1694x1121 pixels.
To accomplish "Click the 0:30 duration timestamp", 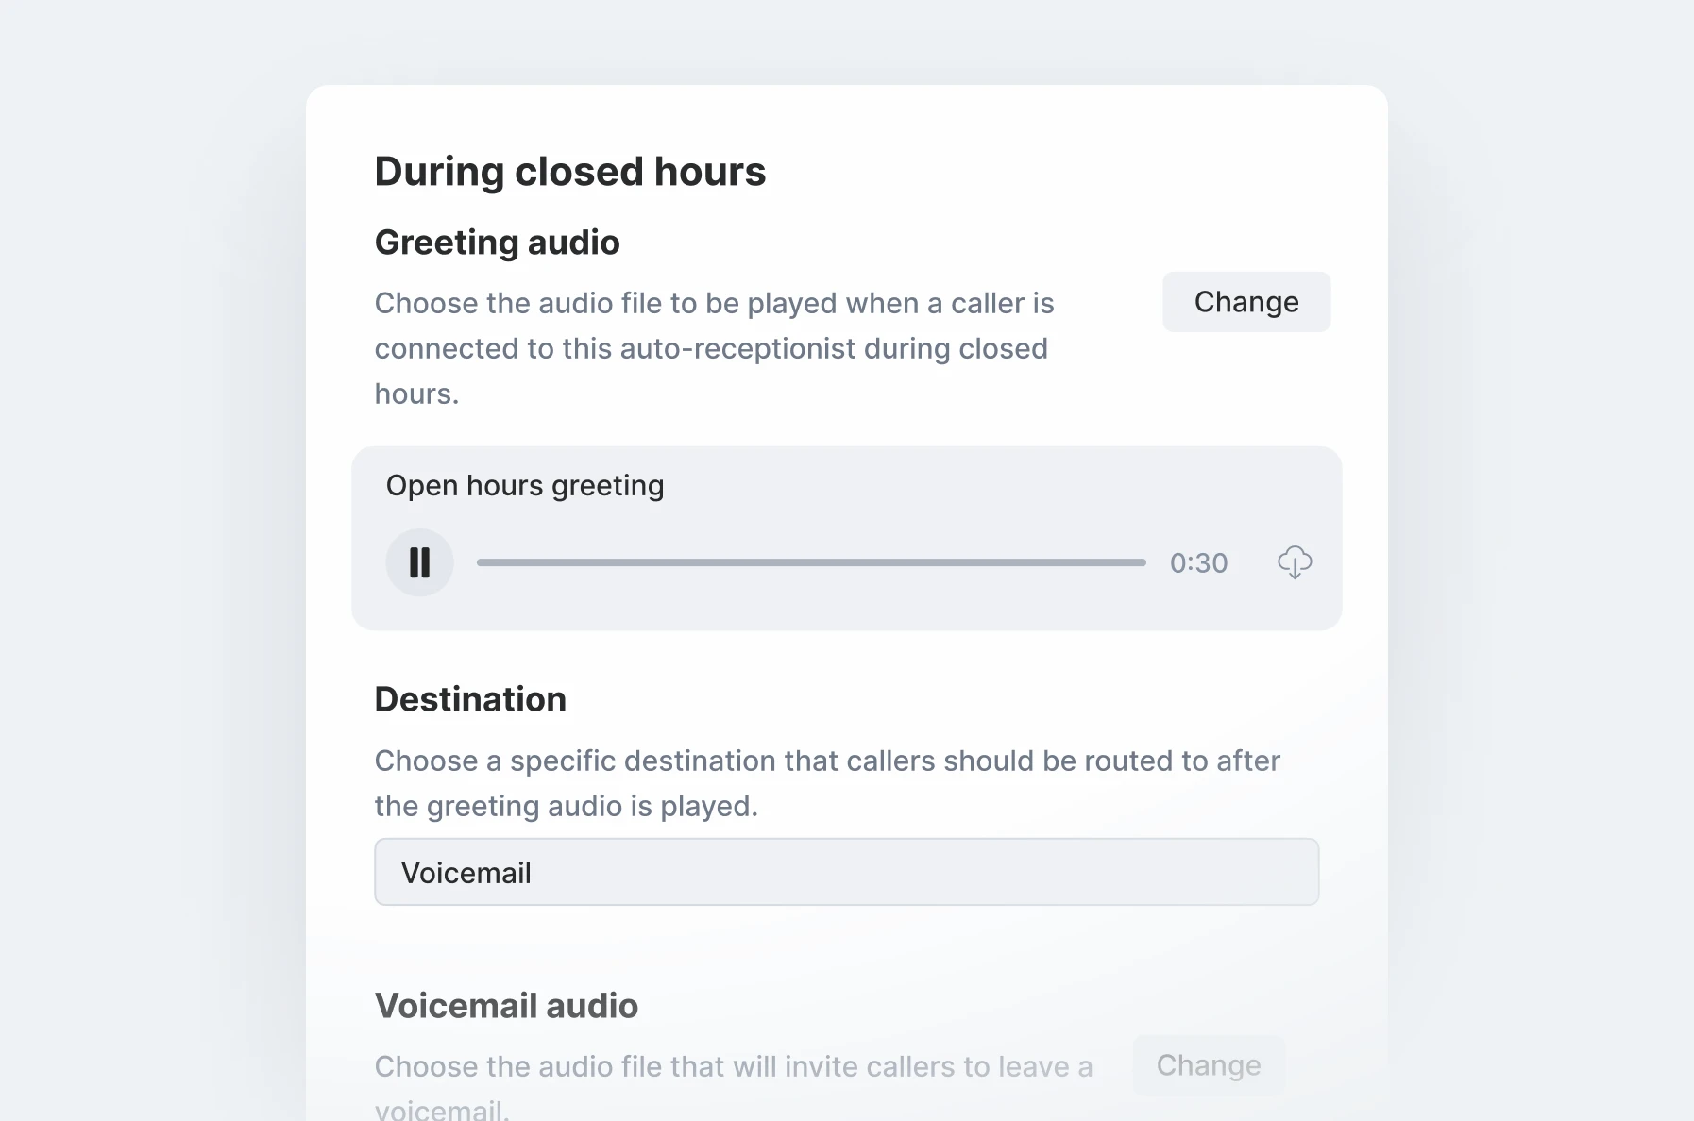I will point(1197,561).
